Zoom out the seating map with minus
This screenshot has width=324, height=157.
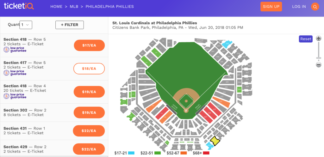click(x=319, y=65)
